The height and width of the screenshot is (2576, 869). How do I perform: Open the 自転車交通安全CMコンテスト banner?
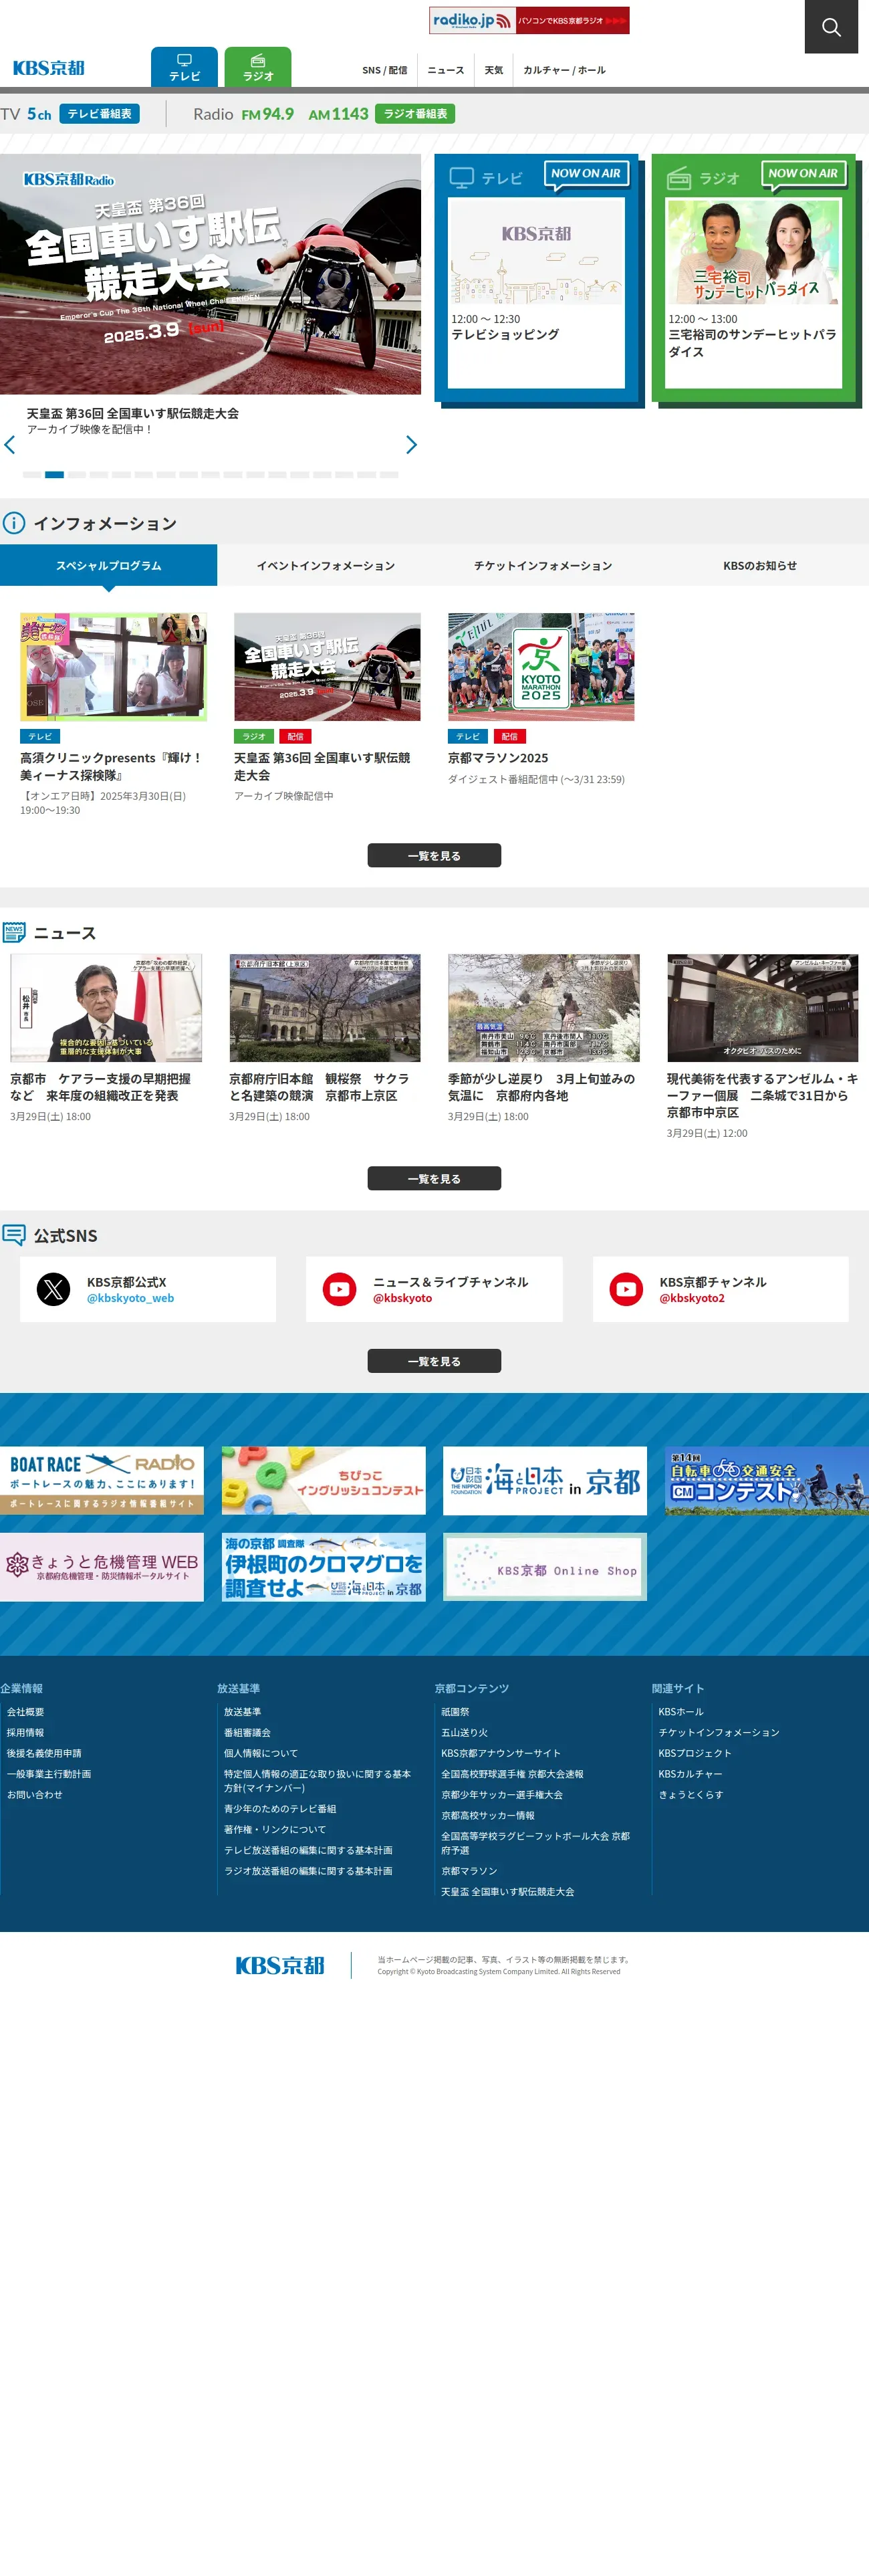pos(767,1480)
